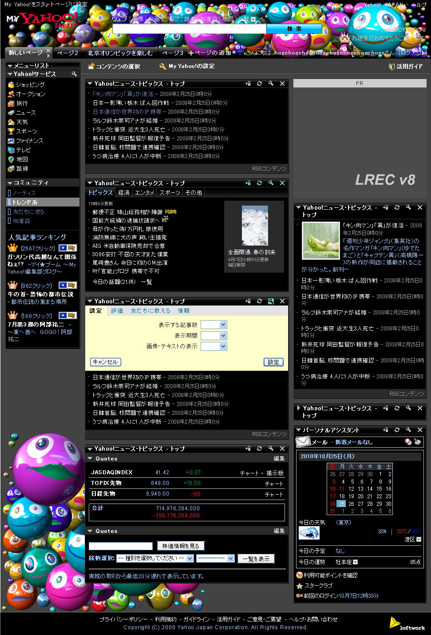Click the 検索 search button
The width and height of the screenshot is (431, 635).
point(294,28)
